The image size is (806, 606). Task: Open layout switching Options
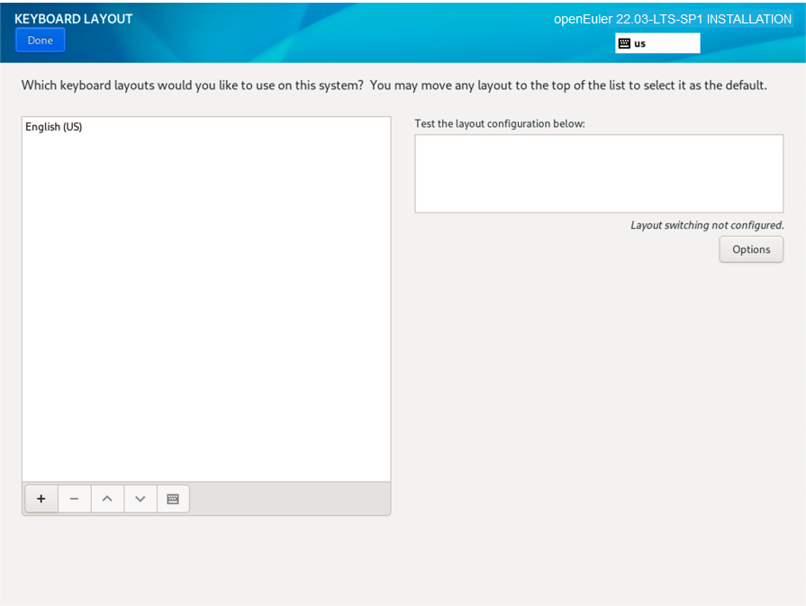point(750,249)
